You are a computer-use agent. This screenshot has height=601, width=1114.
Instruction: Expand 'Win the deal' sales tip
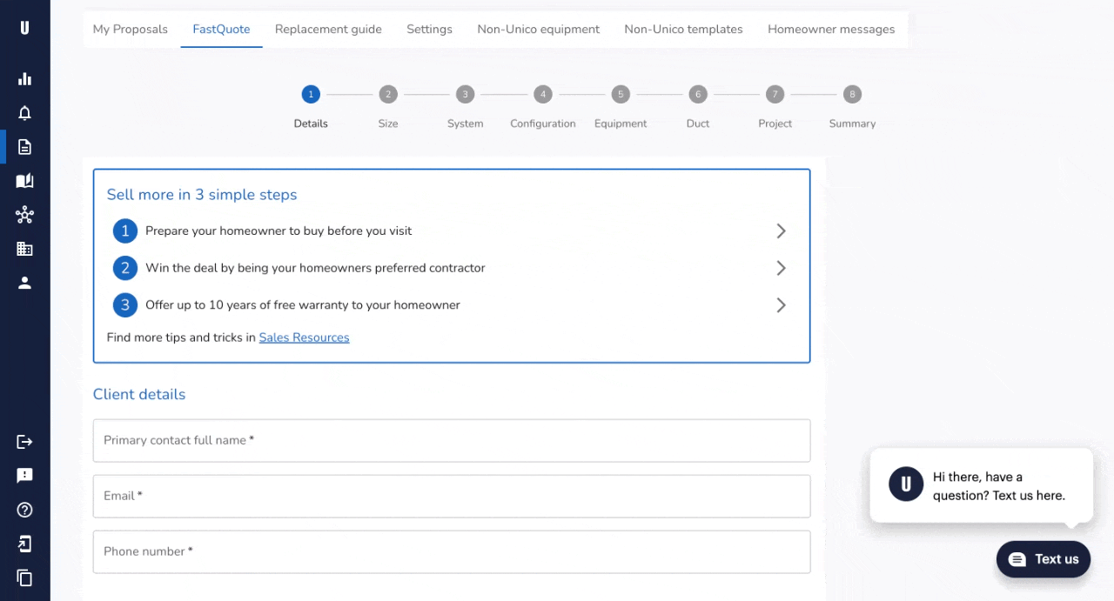[781, 268]
